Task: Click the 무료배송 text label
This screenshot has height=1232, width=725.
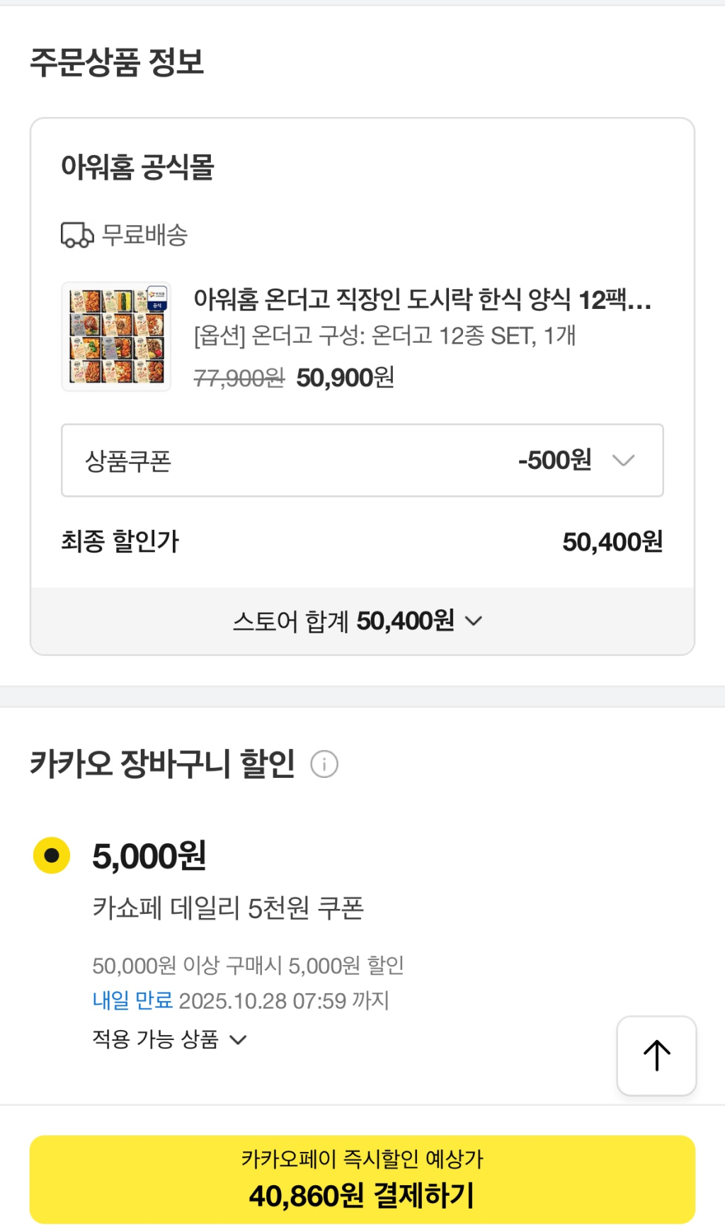Action: [x=145, y=235]
